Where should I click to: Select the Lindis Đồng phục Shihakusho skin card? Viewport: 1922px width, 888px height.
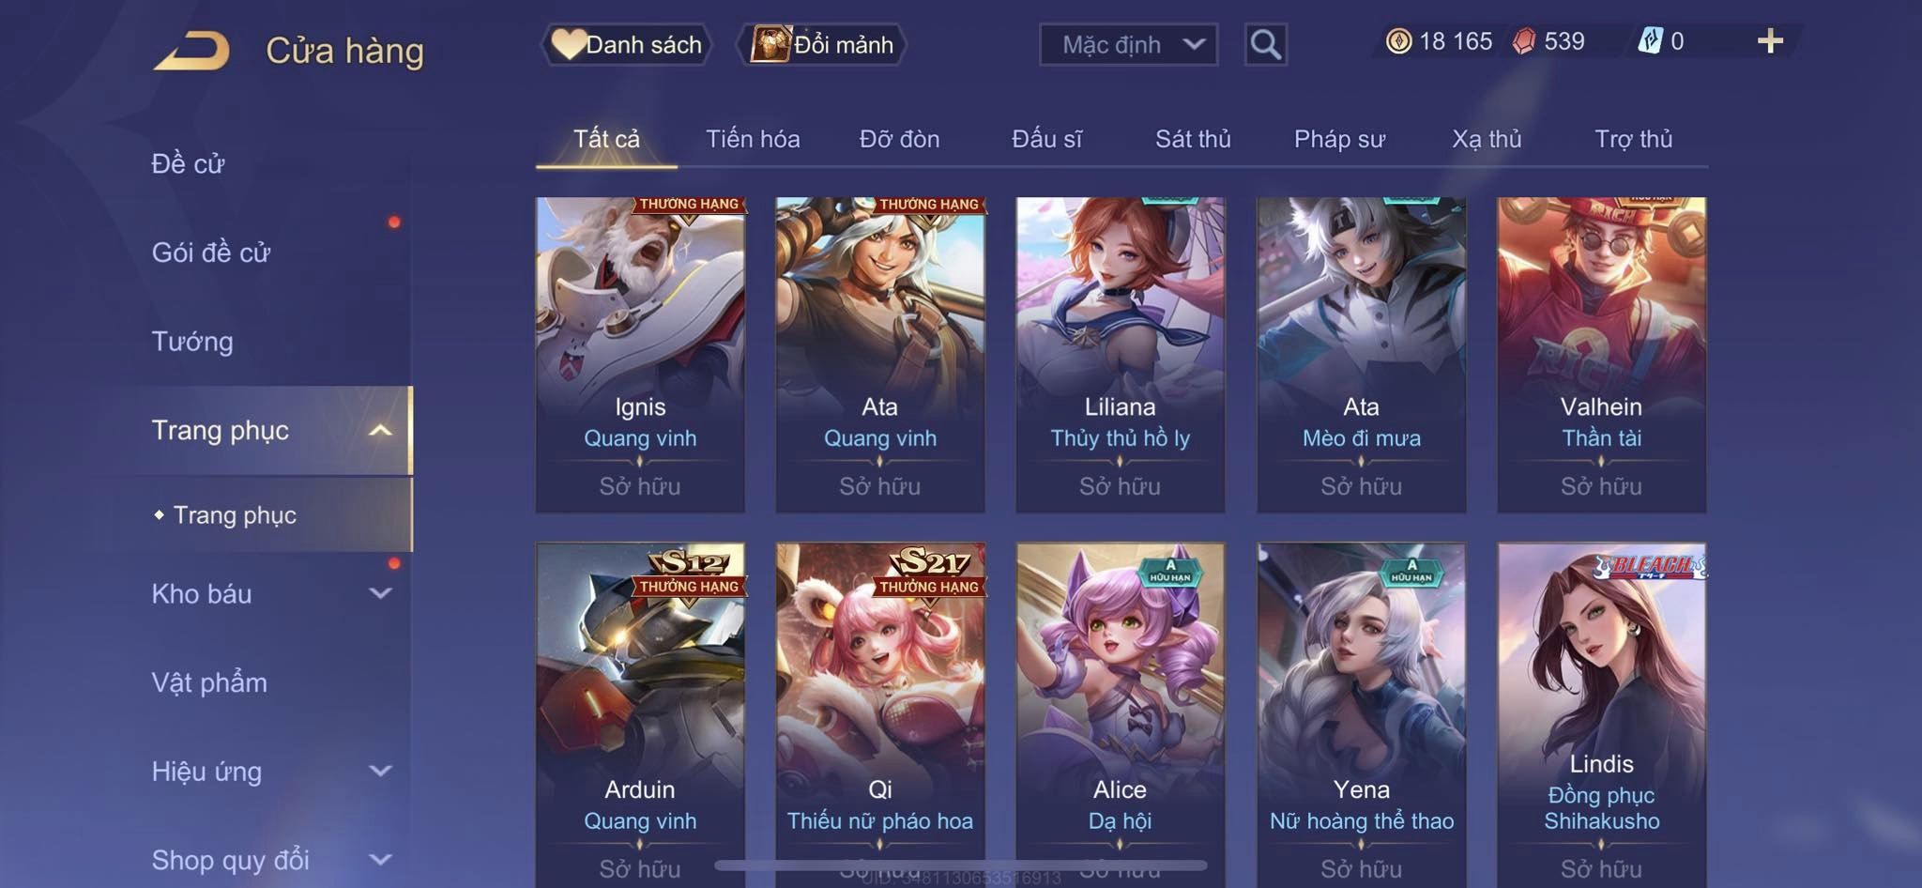coord(1601,715)
